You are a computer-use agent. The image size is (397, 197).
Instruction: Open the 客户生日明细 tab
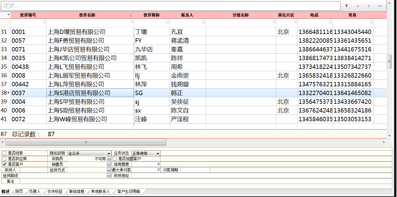[x=128, y=191]
